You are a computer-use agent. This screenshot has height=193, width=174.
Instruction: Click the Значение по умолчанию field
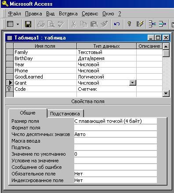tap(116, 154)
